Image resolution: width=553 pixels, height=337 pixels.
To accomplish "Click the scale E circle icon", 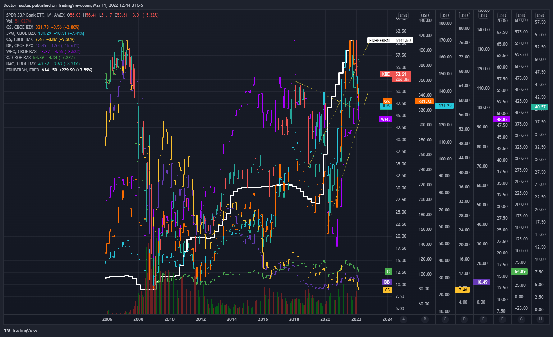I will (x=483, y=319).
